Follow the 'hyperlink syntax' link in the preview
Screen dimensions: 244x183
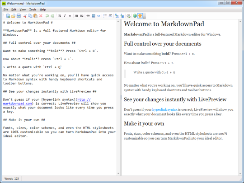[165, 109]
